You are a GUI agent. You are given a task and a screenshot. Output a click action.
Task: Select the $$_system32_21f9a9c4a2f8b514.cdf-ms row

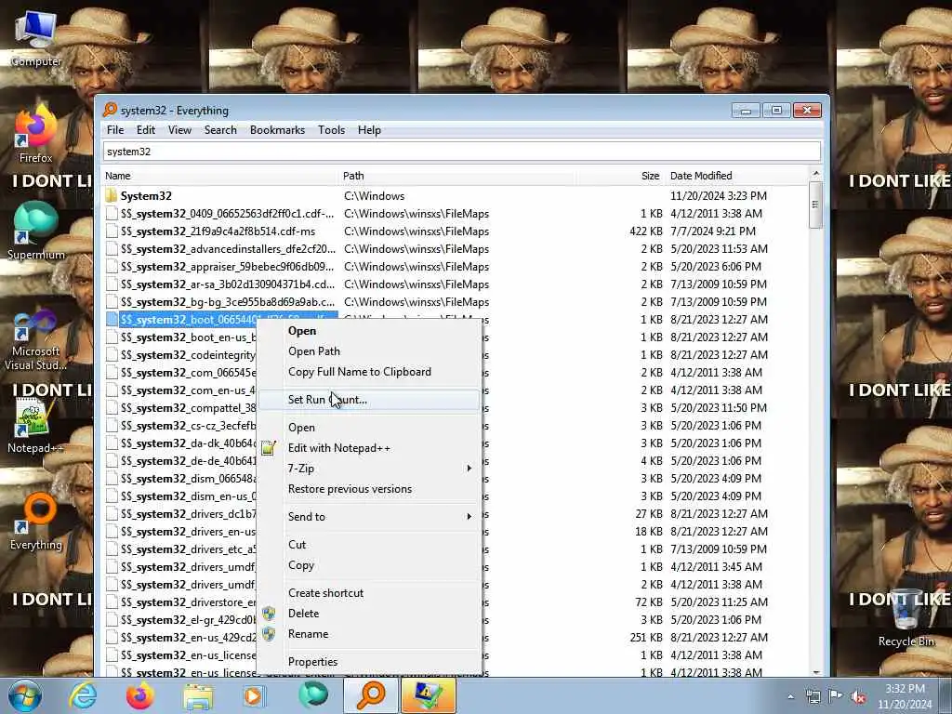pos(456,231)
